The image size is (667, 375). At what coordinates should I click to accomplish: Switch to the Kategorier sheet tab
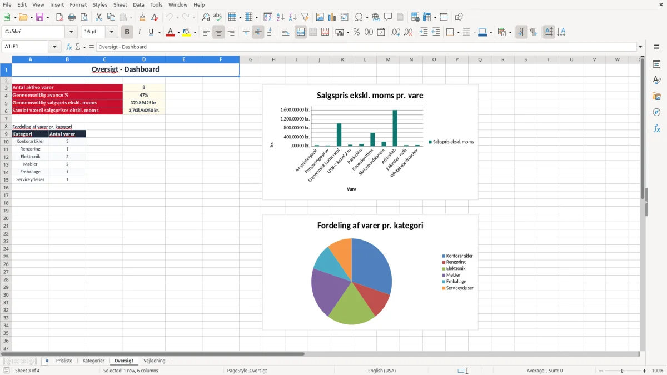point(93,361)
